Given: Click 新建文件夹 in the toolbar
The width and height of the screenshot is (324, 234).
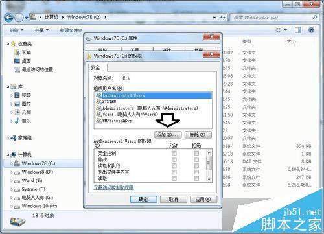Looking at the screenshot, I should pyautogui.click(x=71, y=30).
